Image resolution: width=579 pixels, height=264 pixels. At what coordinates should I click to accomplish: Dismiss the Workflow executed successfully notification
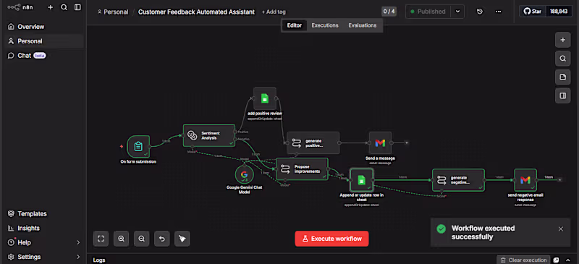(x=560, y=229)
